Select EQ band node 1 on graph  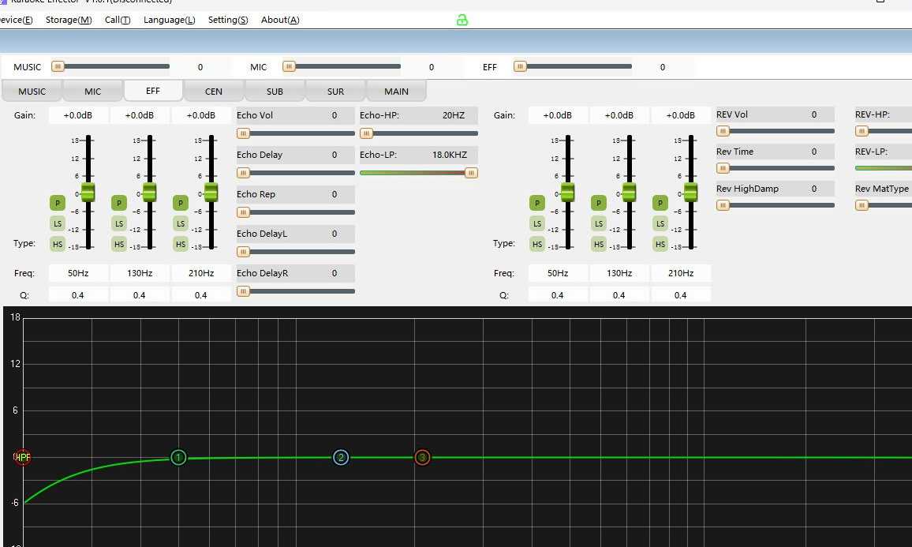(x=178, y=457)
